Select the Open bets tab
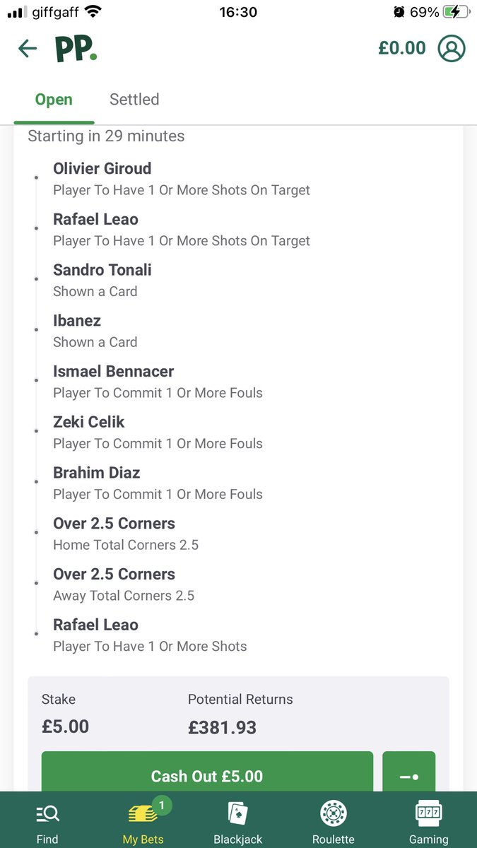The height and width of the screenshot is (848, 477). [x=54, y=100]
